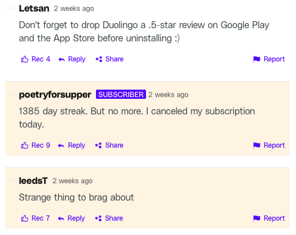Click the SUBSCRIBER badge
Screen dimensions: 296x235
click(x=121, y=94)
